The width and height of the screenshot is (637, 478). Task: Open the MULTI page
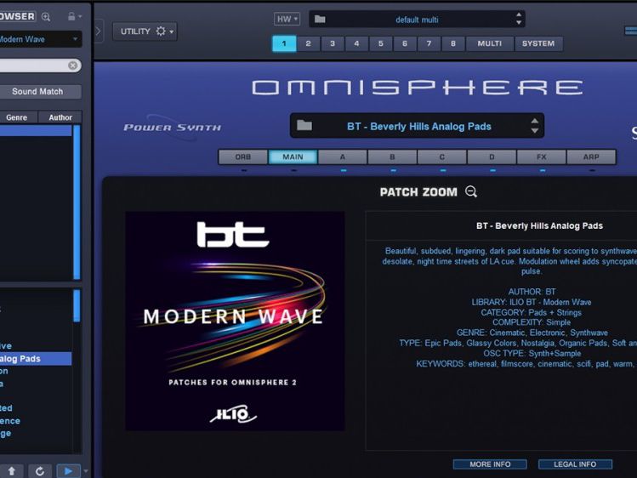490,43
